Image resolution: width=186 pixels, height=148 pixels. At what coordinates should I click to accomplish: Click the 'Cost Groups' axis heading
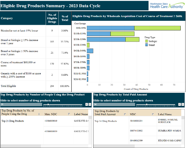[x=80, y=23]
